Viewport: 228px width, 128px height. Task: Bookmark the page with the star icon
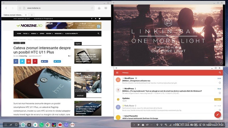pos(20,8)
